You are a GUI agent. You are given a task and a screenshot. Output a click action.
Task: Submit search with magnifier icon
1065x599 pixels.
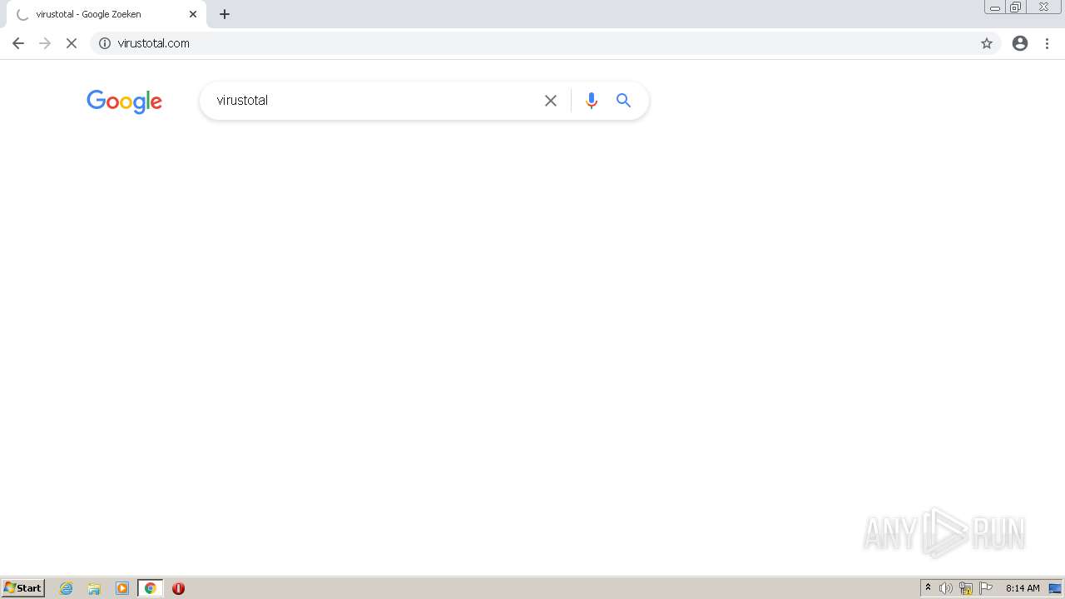[x=624, y=101]
